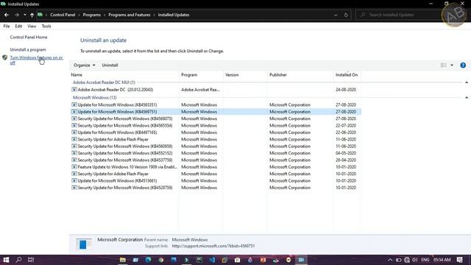Open the File menu

[7, 26]
